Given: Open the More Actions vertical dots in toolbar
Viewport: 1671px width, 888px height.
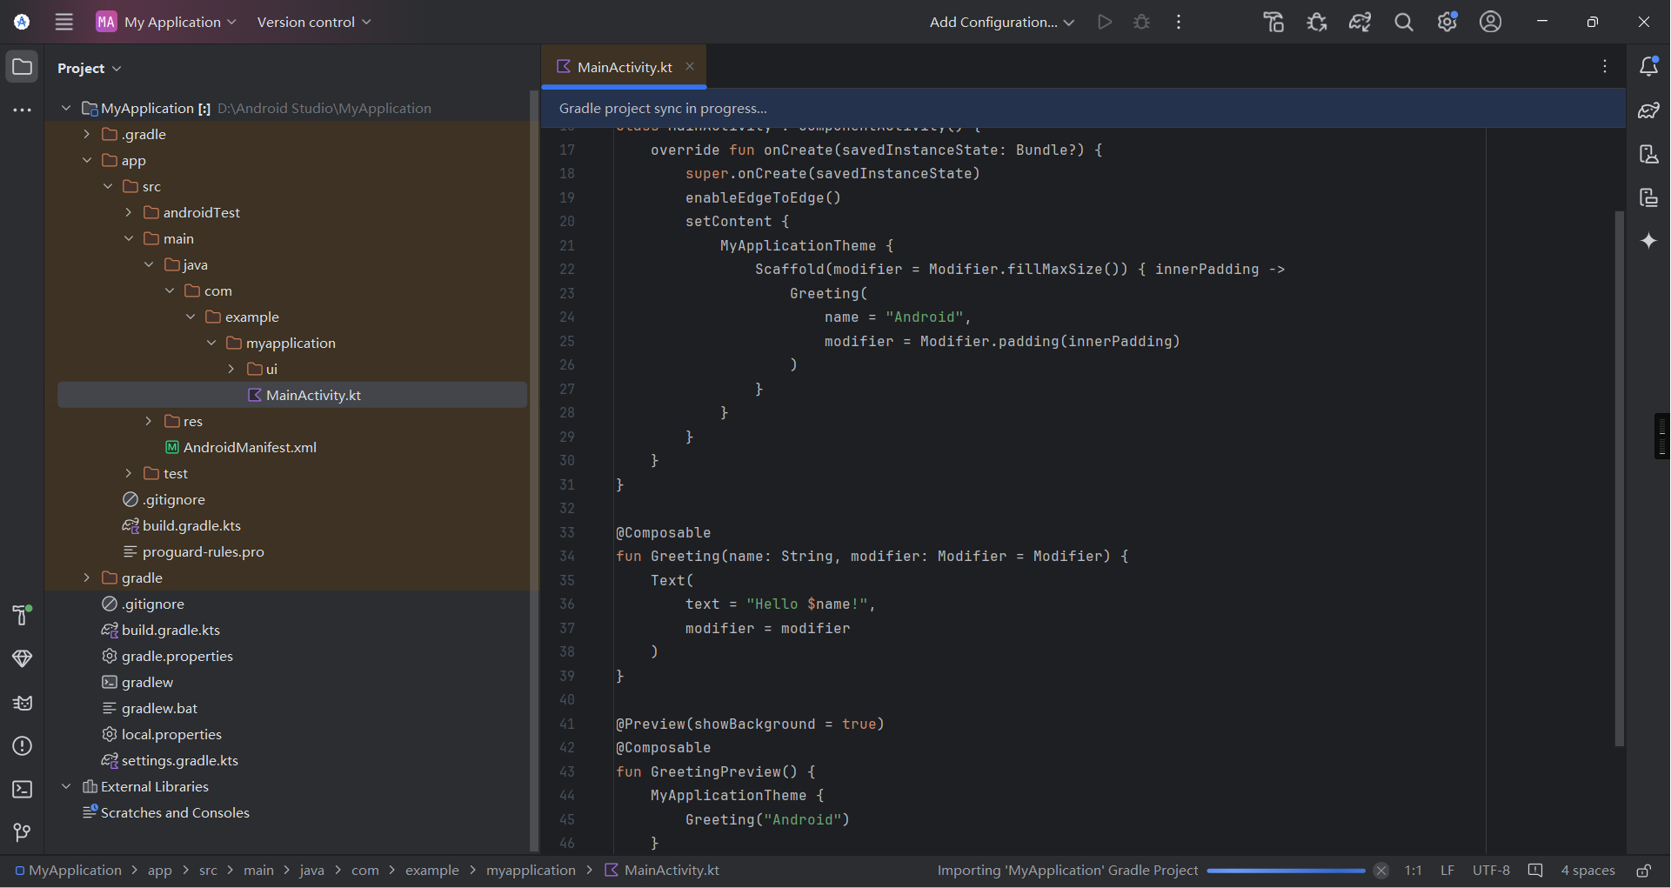Looking at the screenshot, I should [x=1179, y=22].
